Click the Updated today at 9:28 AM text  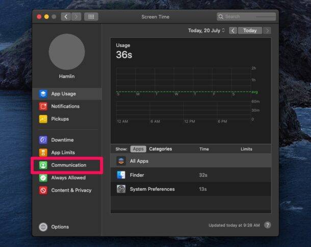(234, 225)
